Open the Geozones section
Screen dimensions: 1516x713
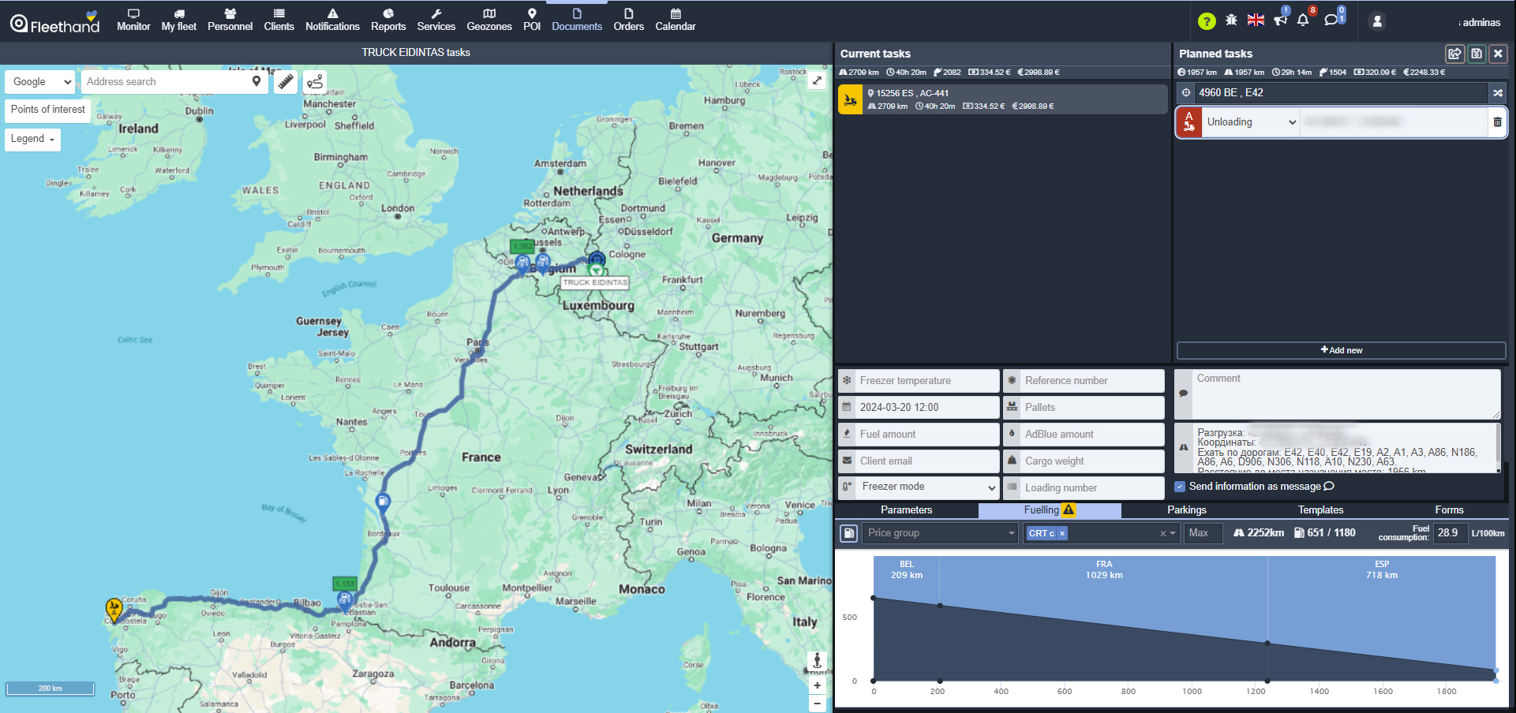tap(489, 20)
